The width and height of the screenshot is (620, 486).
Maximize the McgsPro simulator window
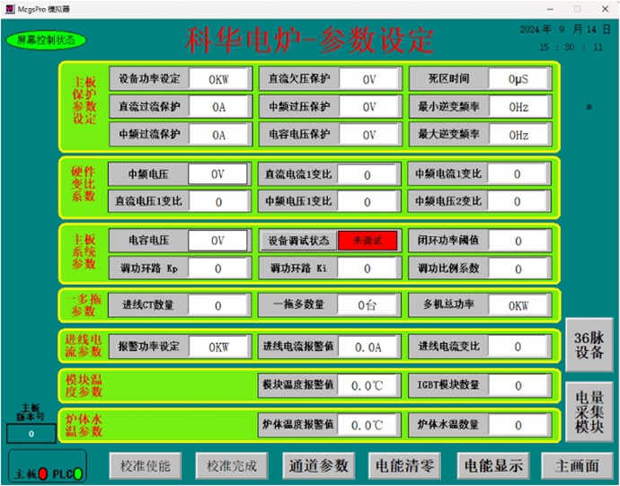(x=577, y=7)
